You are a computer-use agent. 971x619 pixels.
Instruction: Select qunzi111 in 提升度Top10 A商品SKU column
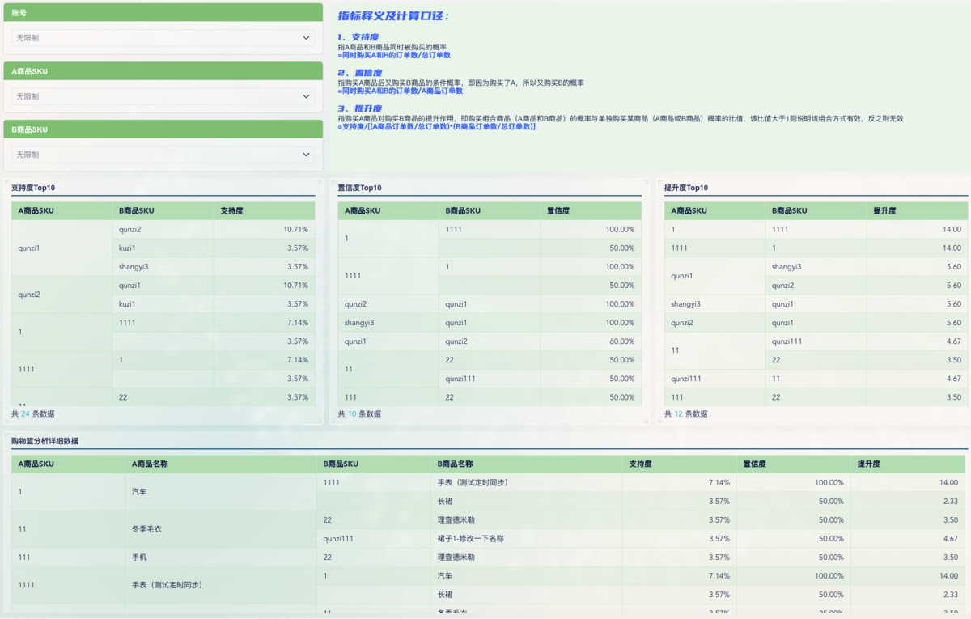686,379
